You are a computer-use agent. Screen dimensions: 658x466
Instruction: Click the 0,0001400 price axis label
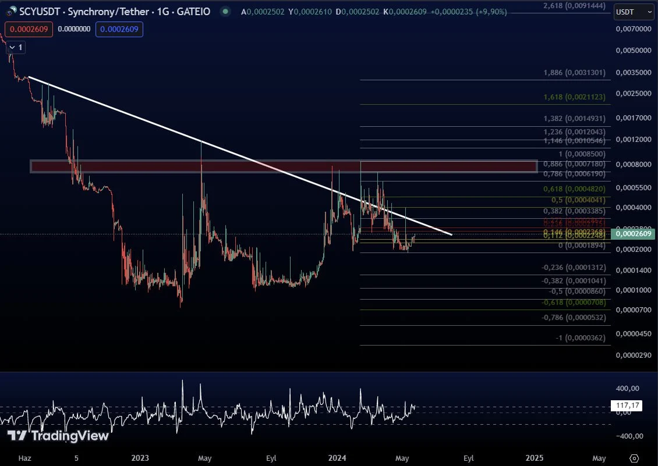pyautogui.click(x=634, y=270)
